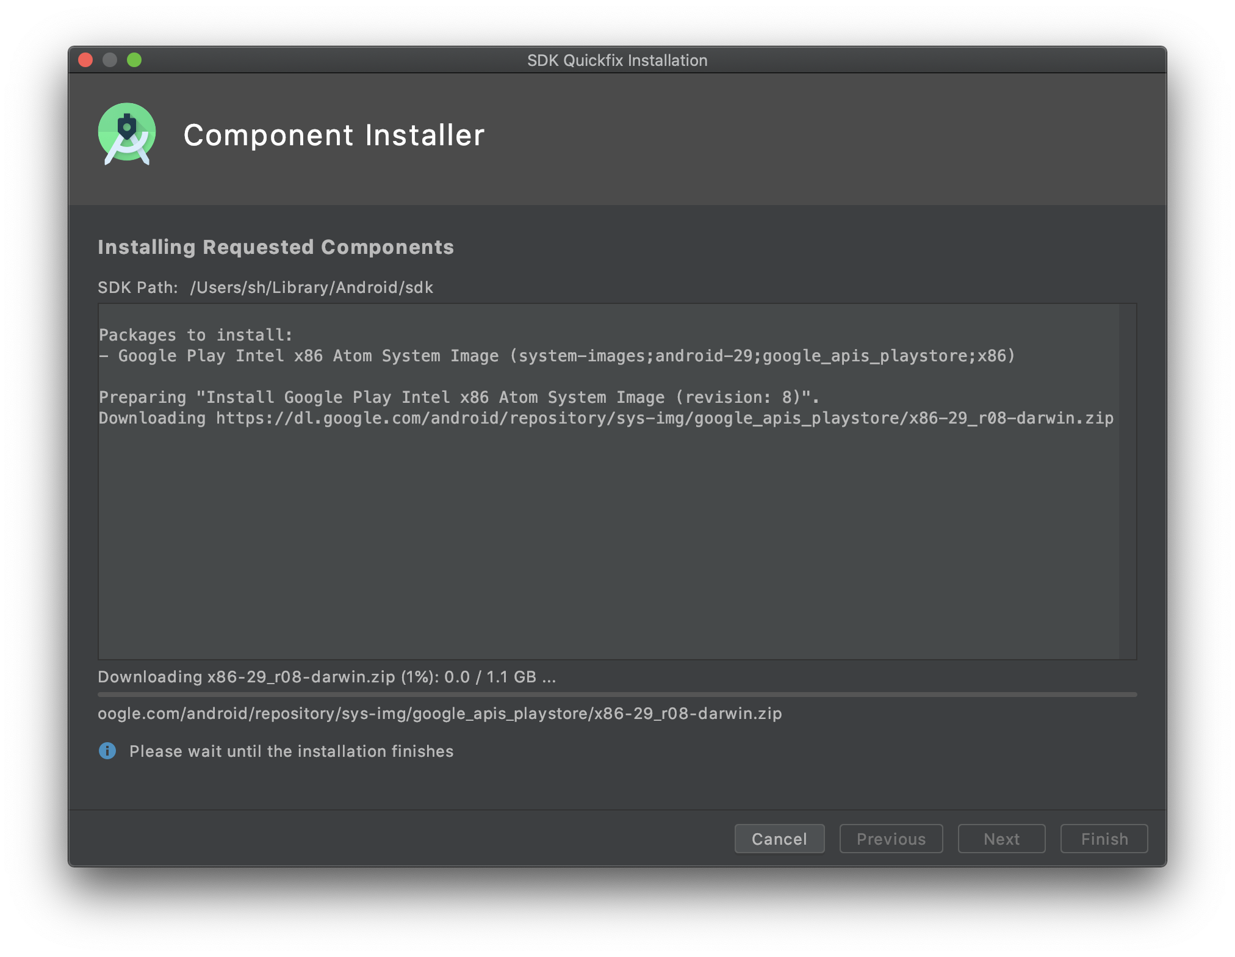Click the green zoom window button
Viewport: 1235px width, 957px height.
[134, 60]
